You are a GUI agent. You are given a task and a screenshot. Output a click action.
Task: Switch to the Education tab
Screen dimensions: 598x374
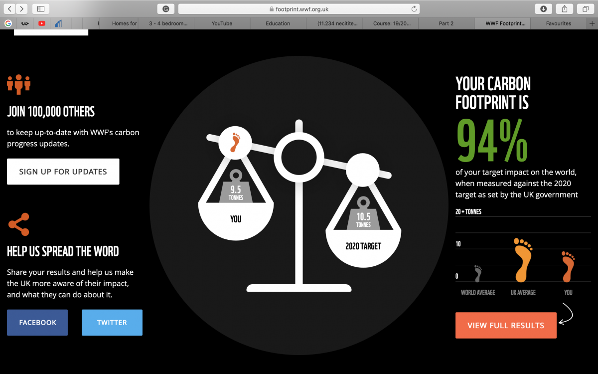(x=278, y=23)
